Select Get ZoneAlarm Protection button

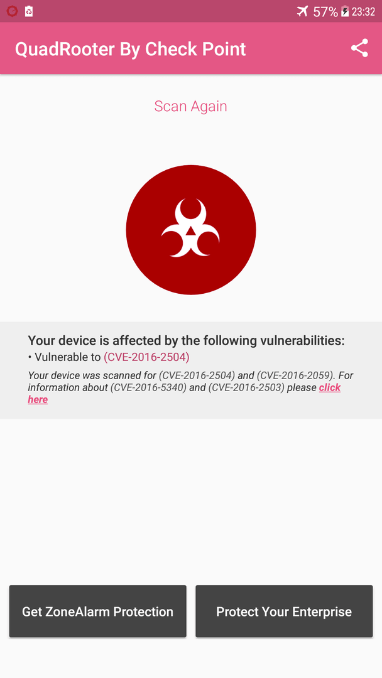[x=98, y=611]
